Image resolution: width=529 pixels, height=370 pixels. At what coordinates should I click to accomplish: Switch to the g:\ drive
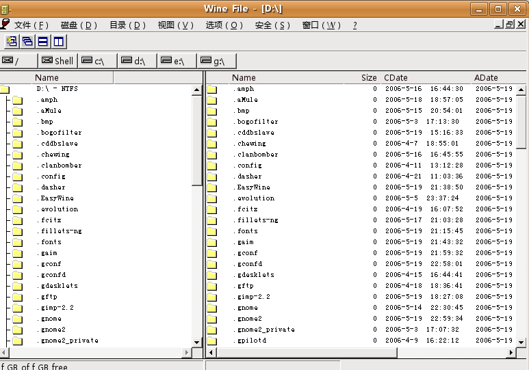217,61
